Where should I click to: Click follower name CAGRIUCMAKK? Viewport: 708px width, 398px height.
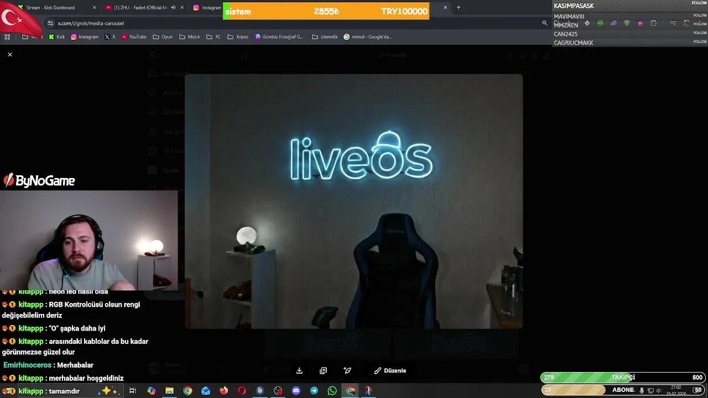coord(574,43)
